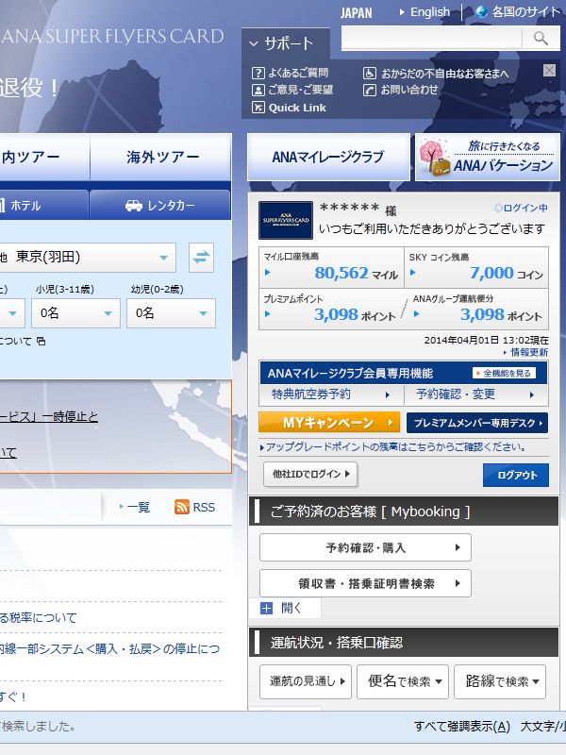Open the アップグレードポイントの残高 link
This screenshot has height=755, width=566.
392,446
